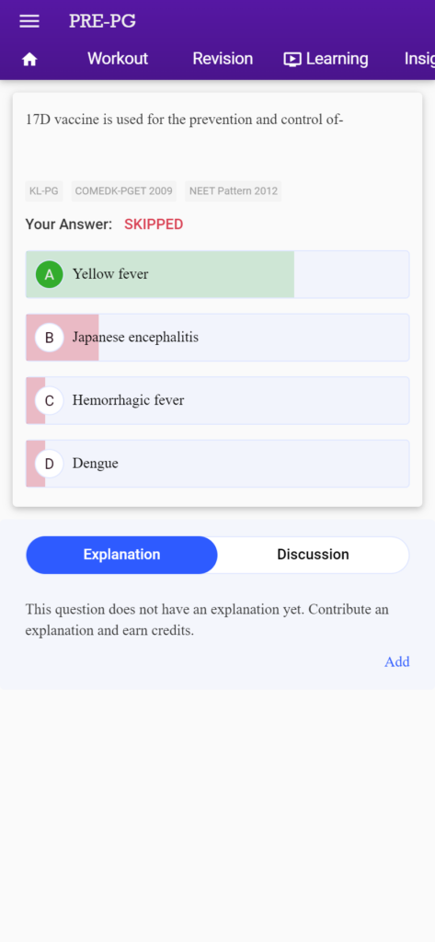Click the COMEDK-PGET 2009 tag
Screen dimensions: 435x942
click(x=124, y=191)
